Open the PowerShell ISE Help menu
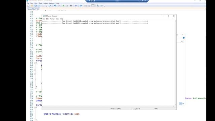215x121 pixels. coord(57,3)
